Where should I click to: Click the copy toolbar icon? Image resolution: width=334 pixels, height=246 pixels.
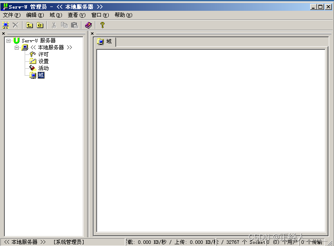coord(64,25)
